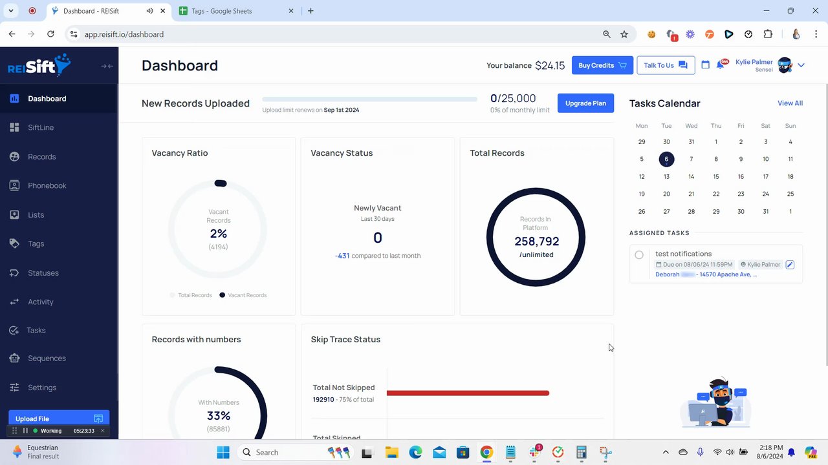Pause the Working time tracker
This screenshot has height=465, width=828.
point(25,431)
